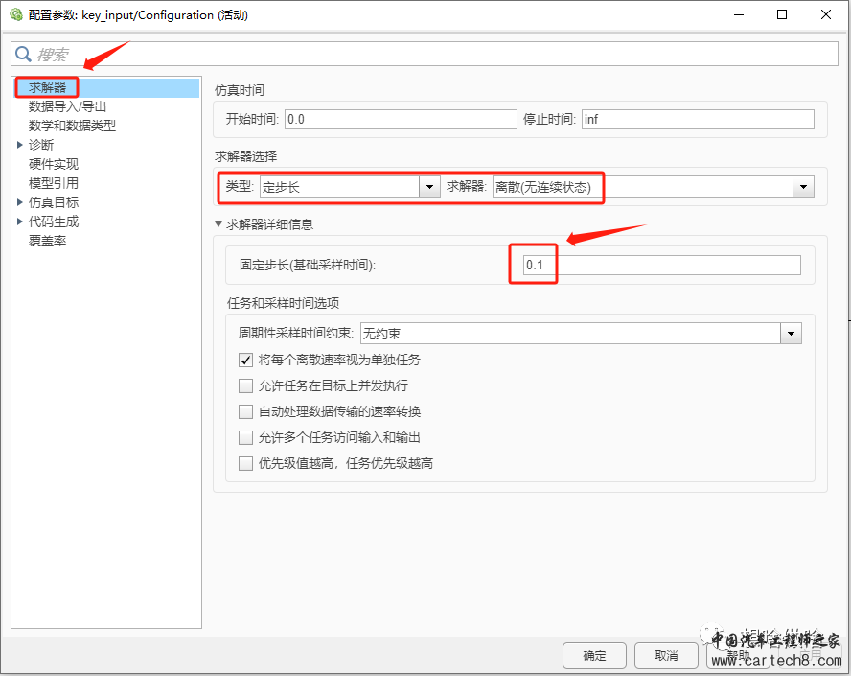The image size is (851, 676).
Task: Open the 仿真目标 category
Action: pos(54,202)
